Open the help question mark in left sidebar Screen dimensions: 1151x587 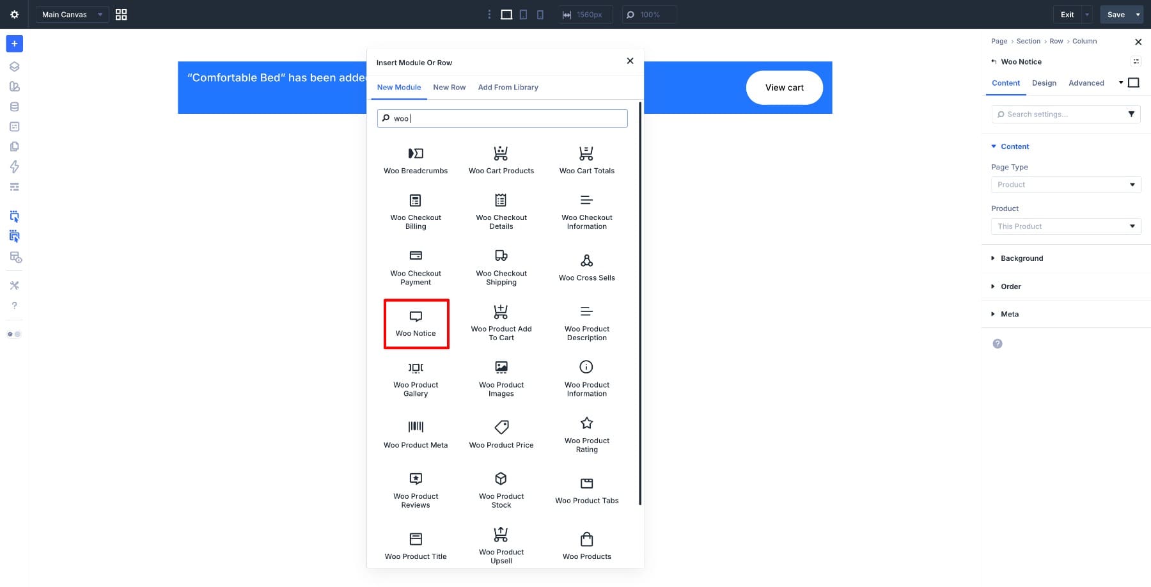click(x=14, y=306)
